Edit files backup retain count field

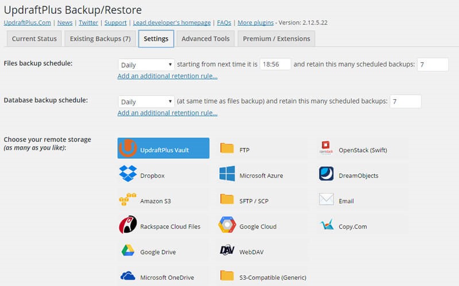point(433,65)
